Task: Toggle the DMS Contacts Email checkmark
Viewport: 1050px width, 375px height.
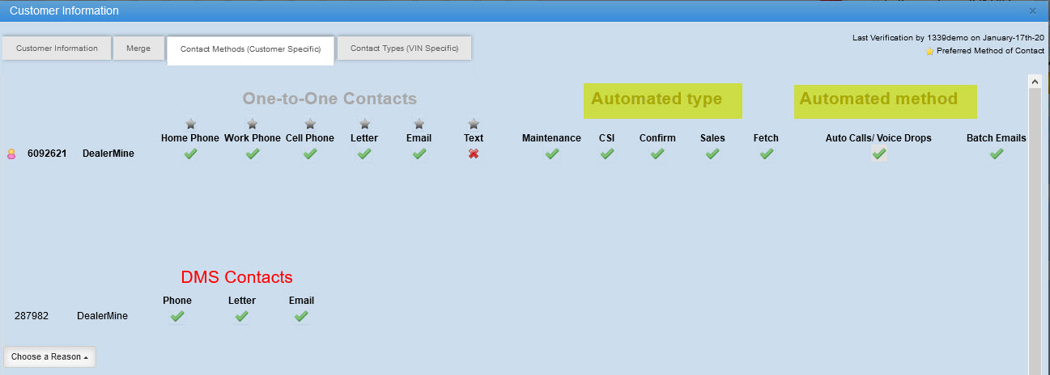Action: point(301,316)
